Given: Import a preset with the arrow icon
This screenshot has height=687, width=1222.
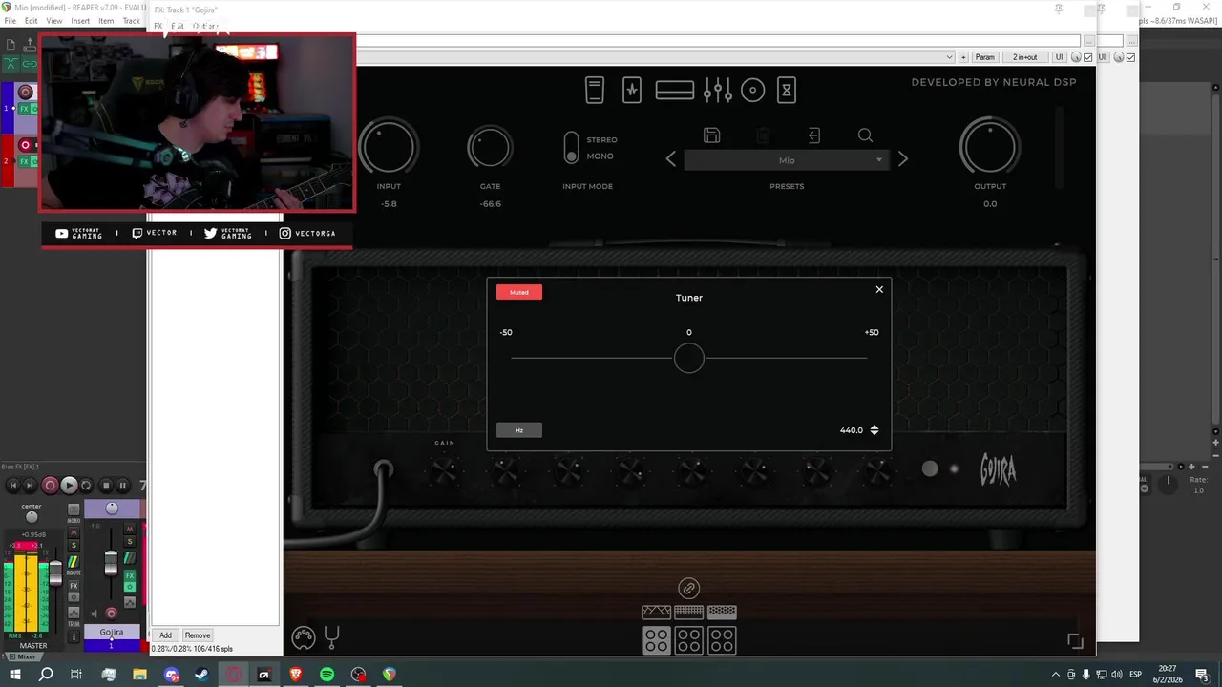Looking at the screenshot, I should point(814,135).
